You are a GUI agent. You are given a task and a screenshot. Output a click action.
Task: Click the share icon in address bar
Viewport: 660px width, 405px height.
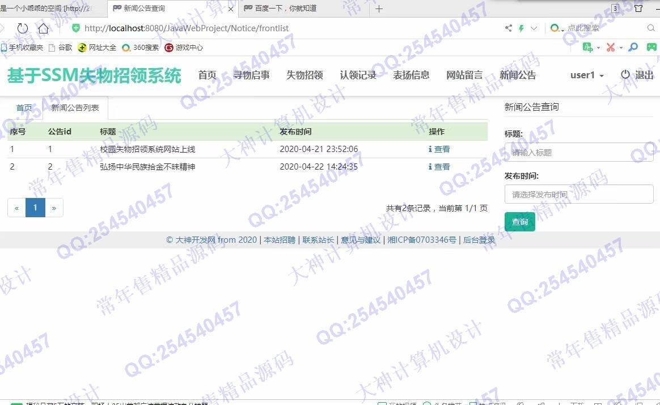509,28
